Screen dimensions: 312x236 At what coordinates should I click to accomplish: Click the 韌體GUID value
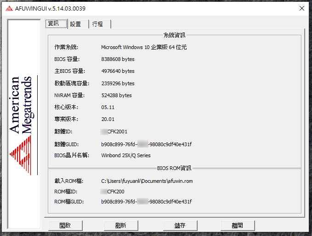click(x=147, y=144)
